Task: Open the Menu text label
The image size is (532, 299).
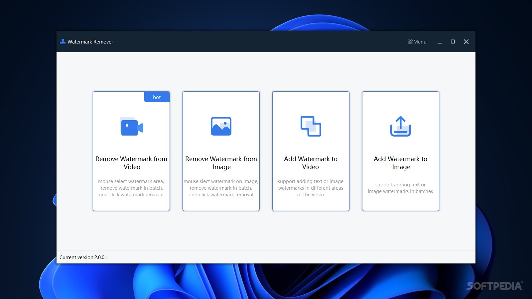Action: point(420,42)
